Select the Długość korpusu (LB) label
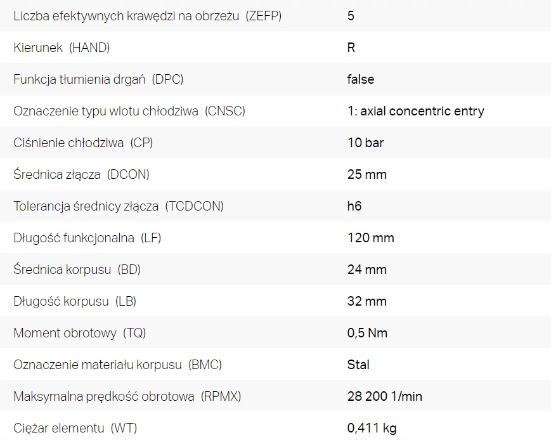Viewport: 551px width, 442px height. point(75,301)
